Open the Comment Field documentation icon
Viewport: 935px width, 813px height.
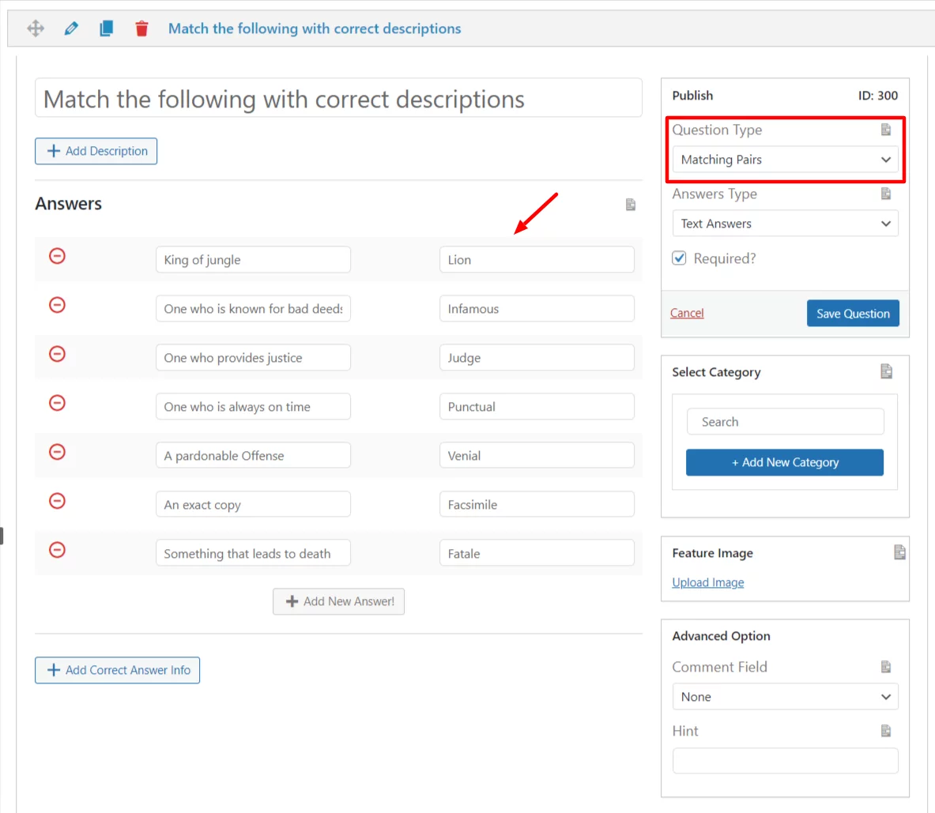(885, 666)
